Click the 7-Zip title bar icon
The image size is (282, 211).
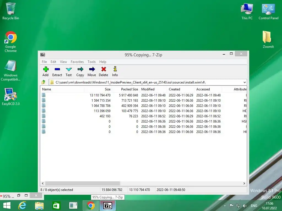point(43,55)
